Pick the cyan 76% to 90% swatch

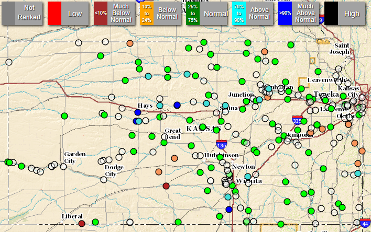[x=239, y=14]
